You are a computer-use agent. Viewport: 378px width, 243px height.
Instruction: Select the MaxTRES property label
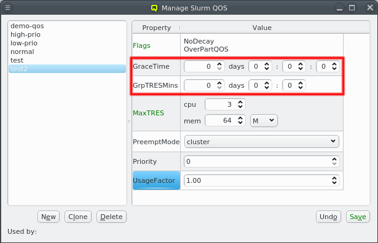pos(149,113)
